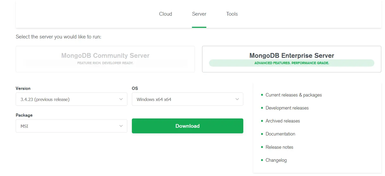Open the Changelog link
The height and width of the screenshot is (176, 385).
point(276,160)
